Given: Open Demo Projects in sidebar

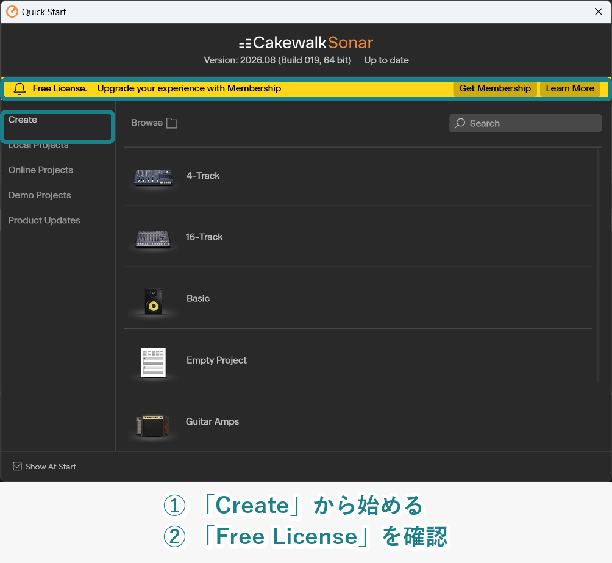Looking at the screenshot, I should [40, 195].
